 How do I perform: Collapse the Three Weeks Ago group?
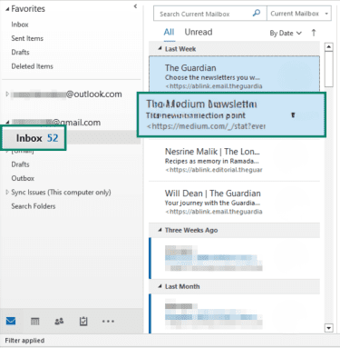(160, 230)
